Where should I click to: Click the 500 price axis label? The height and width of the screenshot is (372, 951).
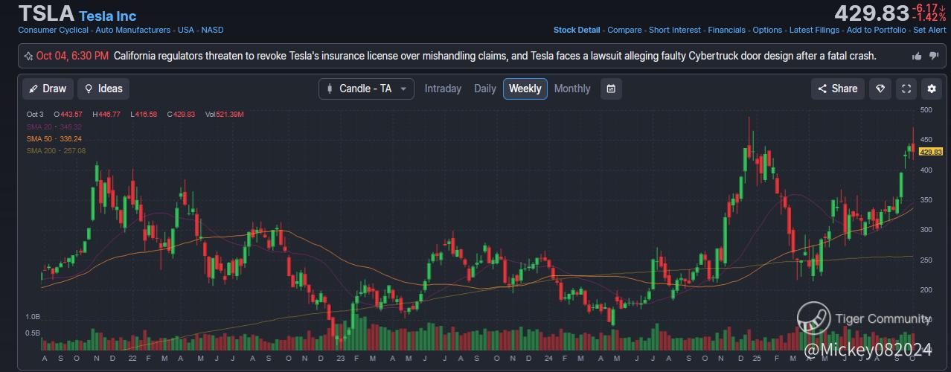926,110
